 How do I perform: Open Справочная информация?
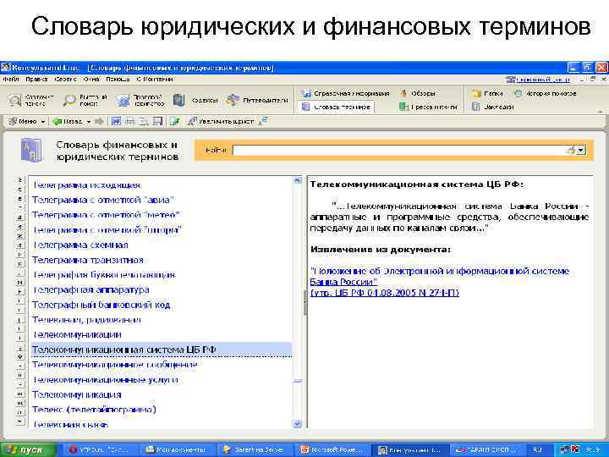346,93
